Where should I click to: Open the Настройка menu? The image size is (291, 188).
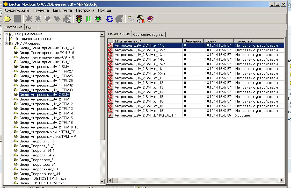point(85,10)
